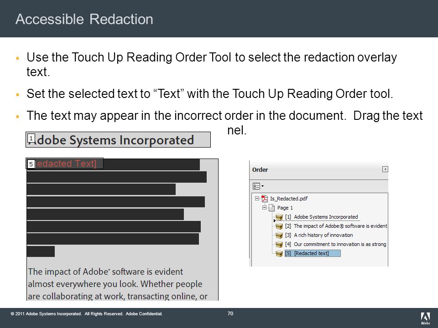Screen dimensions: 438x328
Task: Click the Adobe logo in the footer
Action: pyautogui.click(x=425, y=318)
